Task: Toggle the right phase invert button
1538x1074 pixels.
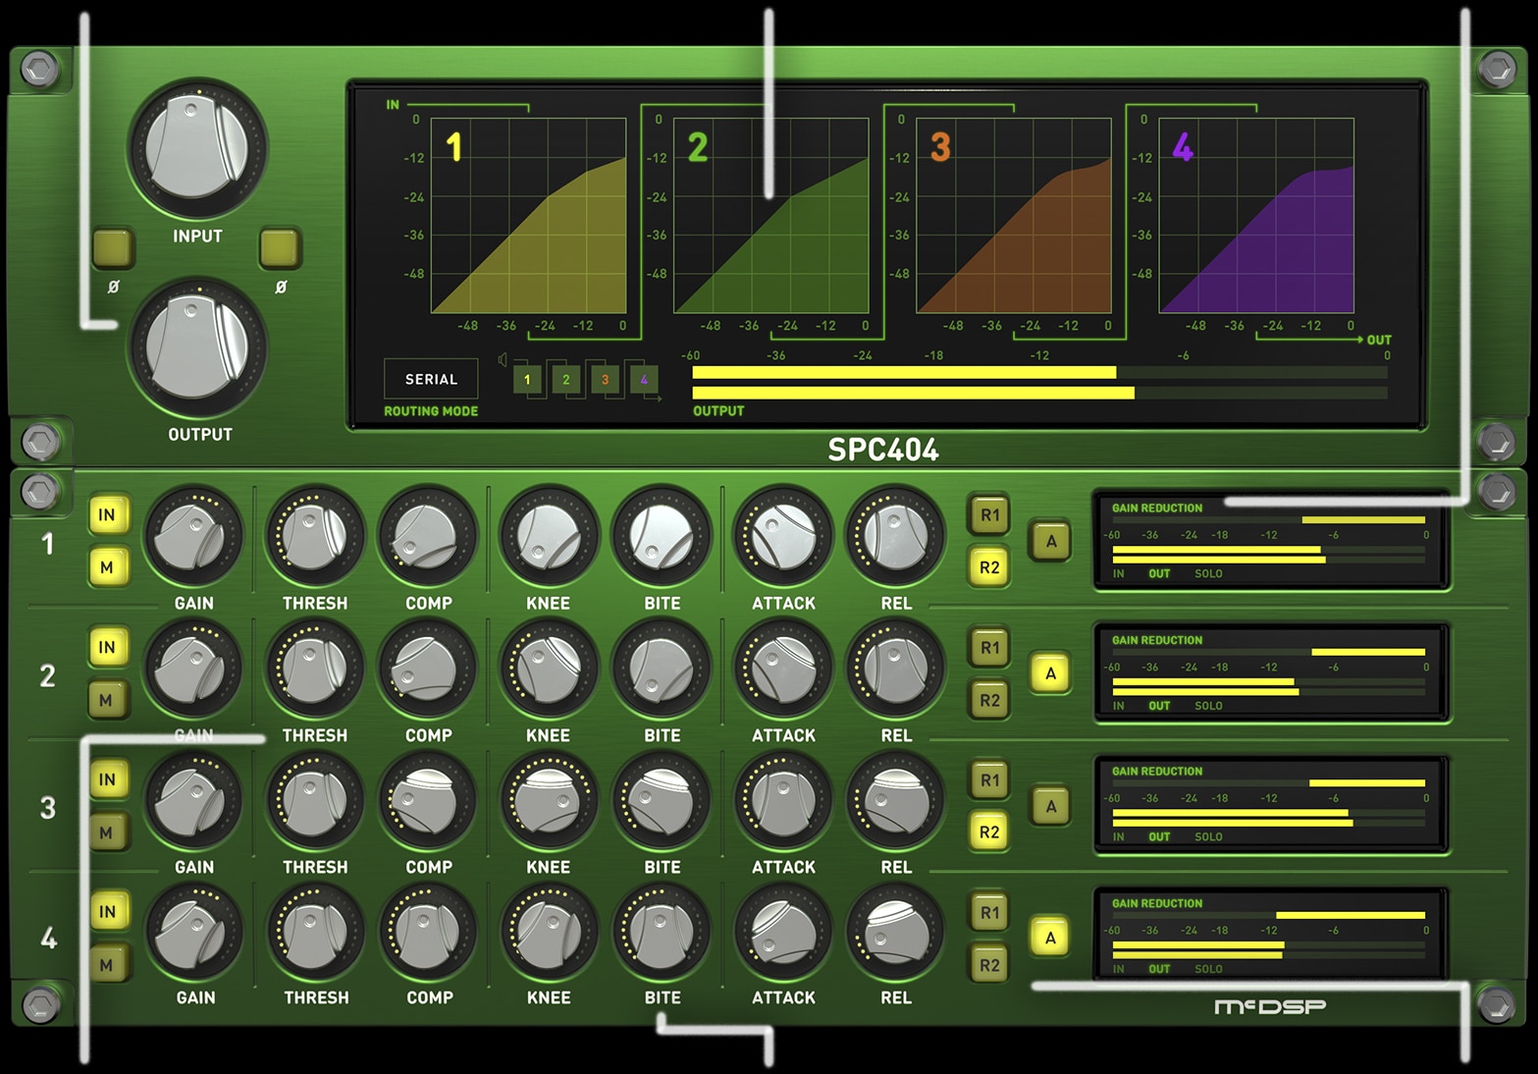Action: [x=281, y=249]
